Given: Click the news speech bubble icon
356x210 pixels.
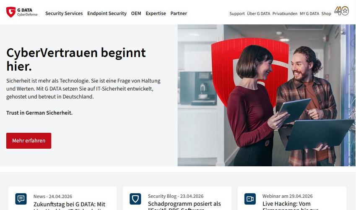Looking at the screenshot, I should pos(21,199).
